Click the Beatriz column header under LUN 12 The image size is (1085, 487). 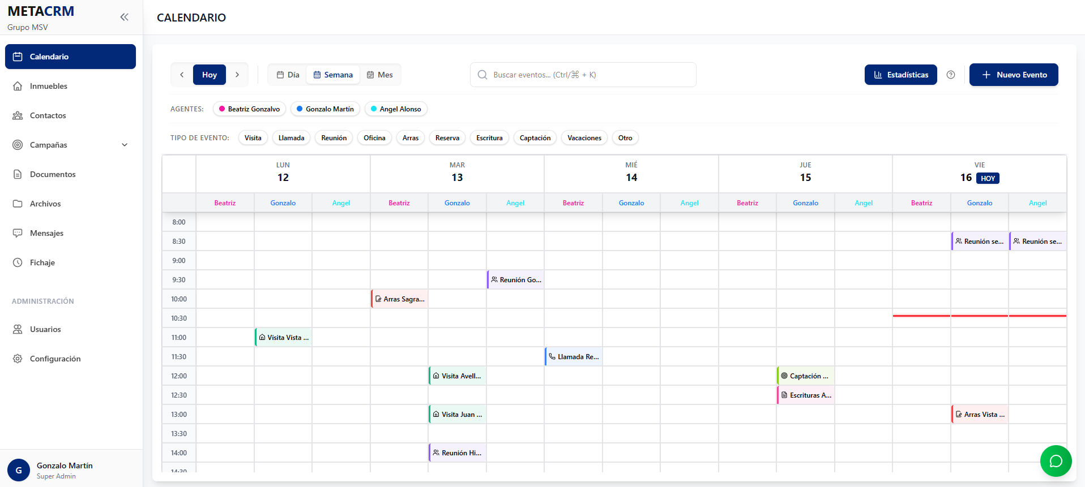(x=225, y=203)
